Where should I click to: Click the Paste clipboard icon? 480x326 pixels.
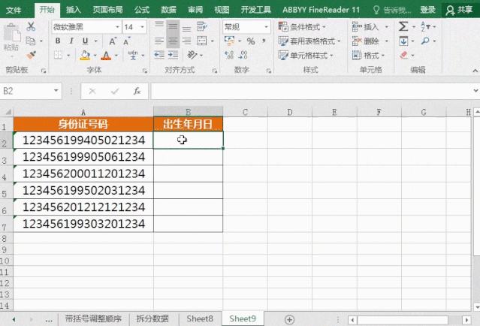[x=12, y=33]
